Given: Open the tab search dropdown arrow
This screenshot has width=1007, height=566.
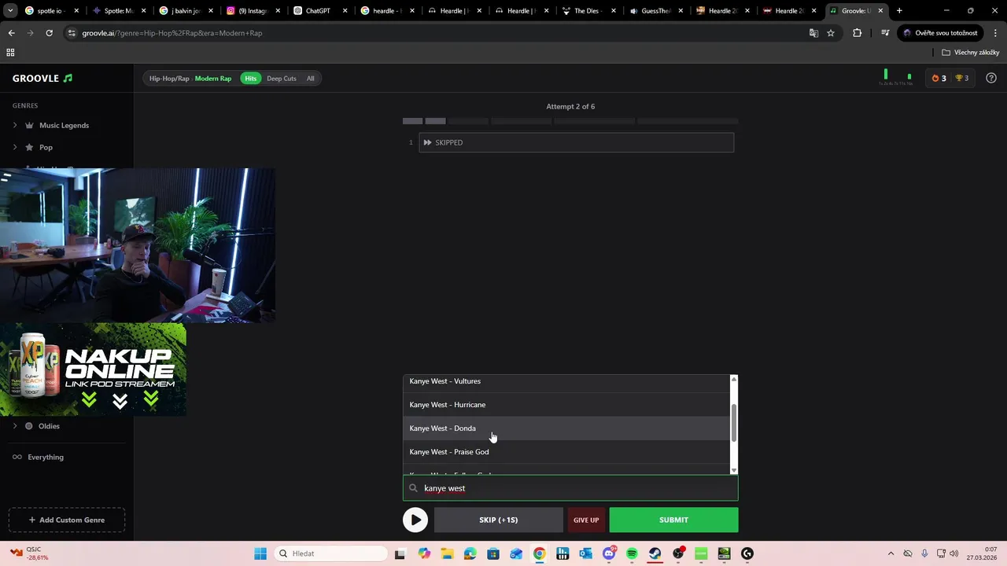Looking at the screenshot, I should tap(10, 11).
